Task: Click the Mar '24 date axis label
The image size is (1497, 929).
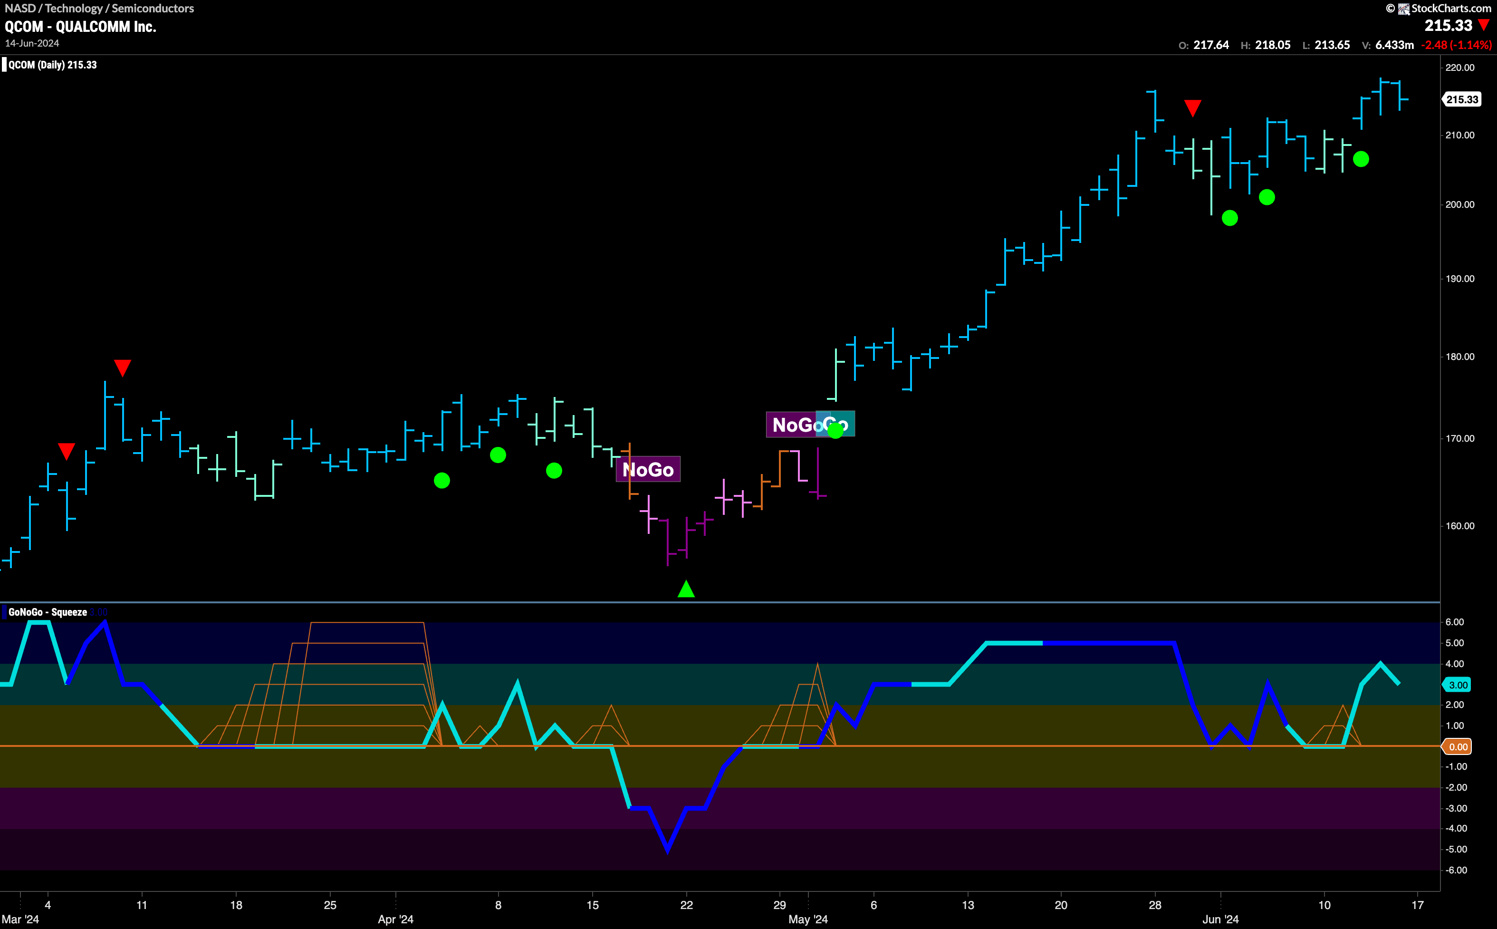Action: pyautogui.click(x=20, y=919)
